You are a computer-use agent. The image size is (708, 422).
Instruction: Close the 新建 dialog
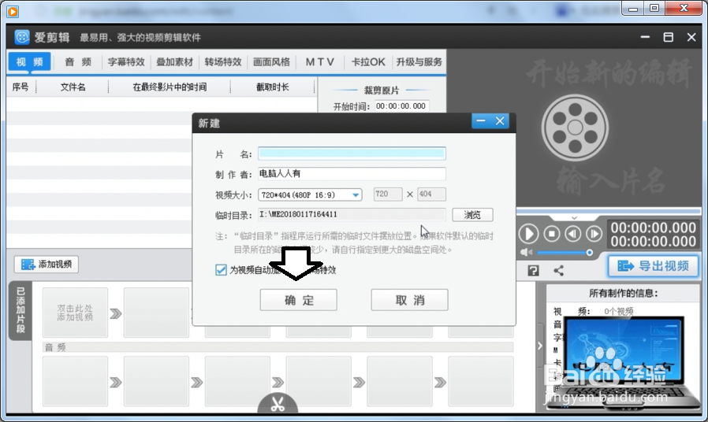(x=500, y=120)
